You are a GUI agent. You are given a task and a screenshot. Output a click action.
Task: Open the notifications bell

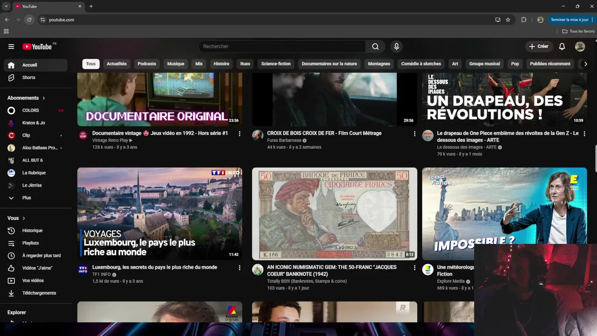pyautogui.click(x=562, y=47)
